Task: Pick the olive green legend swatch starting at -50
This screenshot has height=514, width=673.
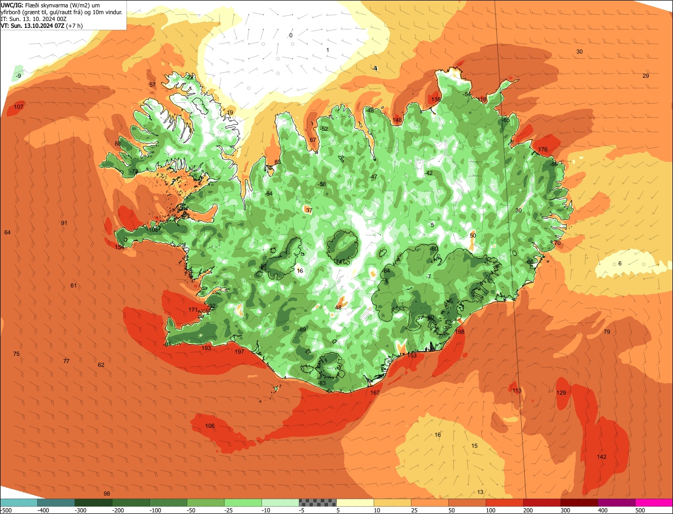Action: pos(206,502)
